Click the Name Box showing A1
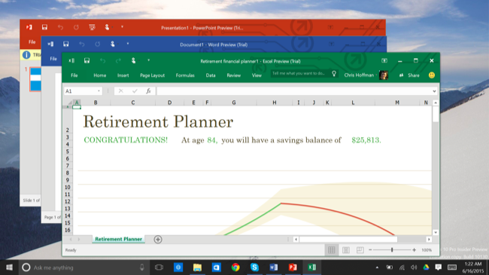489x275 pixels. point(80,91)
